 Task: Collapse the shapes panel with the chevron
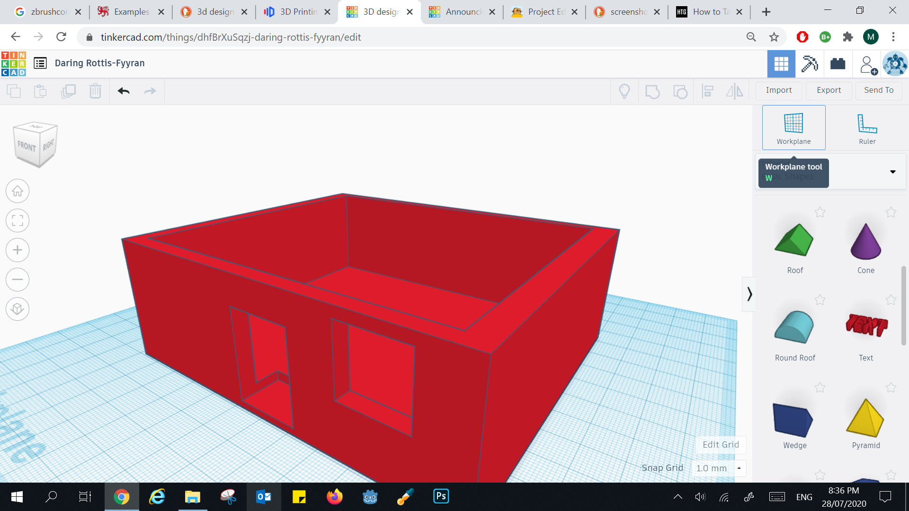(x=749, y=294)
